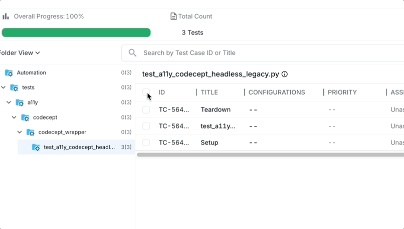The width and height of the screenshot is (404, 229).
Task: Toggle the select-all header checkbox
Action: point(146,92)
